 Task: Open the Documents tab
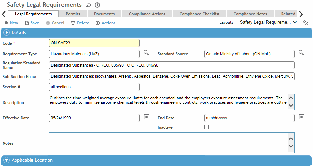pyautogui.click(x=104, y=14)
